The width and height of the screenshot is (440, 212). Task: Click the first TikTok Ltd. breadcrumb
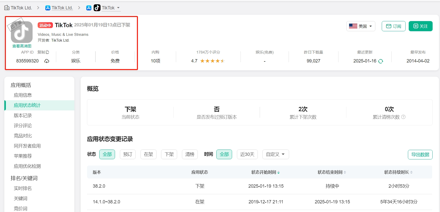coord(21,8)
